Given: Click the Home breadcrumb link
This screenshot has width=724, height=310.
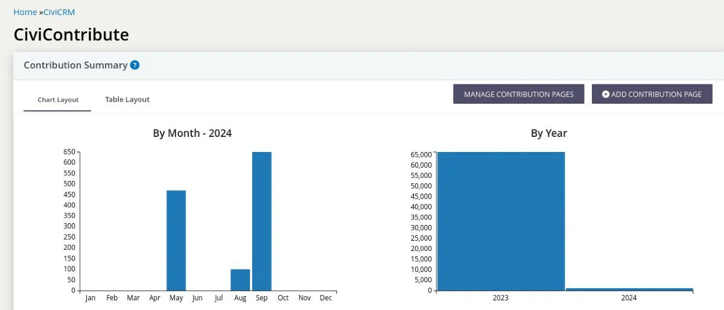Looking at the screenshot, I should pyautogui.click(x=25, y=12).
